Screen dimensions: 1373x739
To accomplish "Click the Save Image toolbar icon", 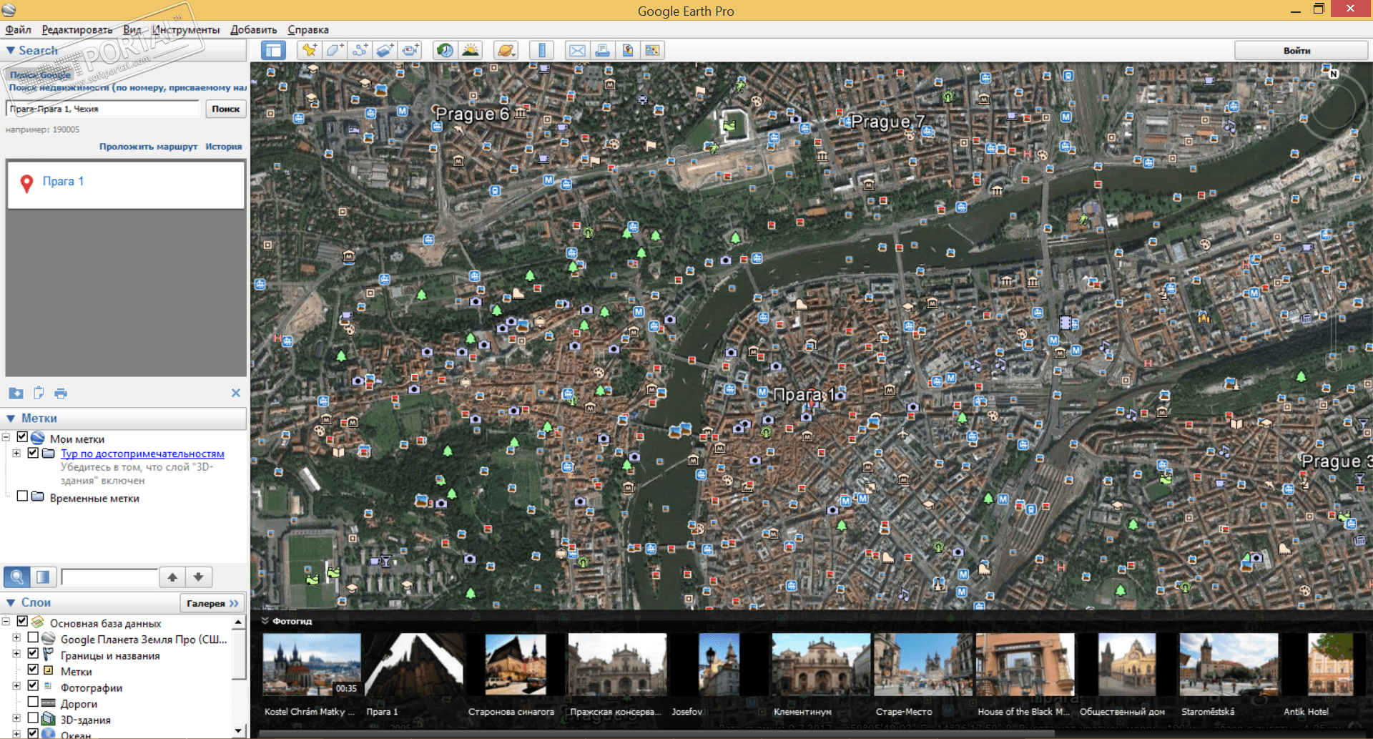I will click(627, 50).
